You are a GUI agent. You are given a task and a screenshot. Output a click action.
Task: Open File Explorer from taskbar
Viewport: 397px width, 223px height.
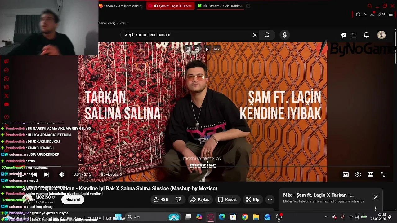(256, 217)
